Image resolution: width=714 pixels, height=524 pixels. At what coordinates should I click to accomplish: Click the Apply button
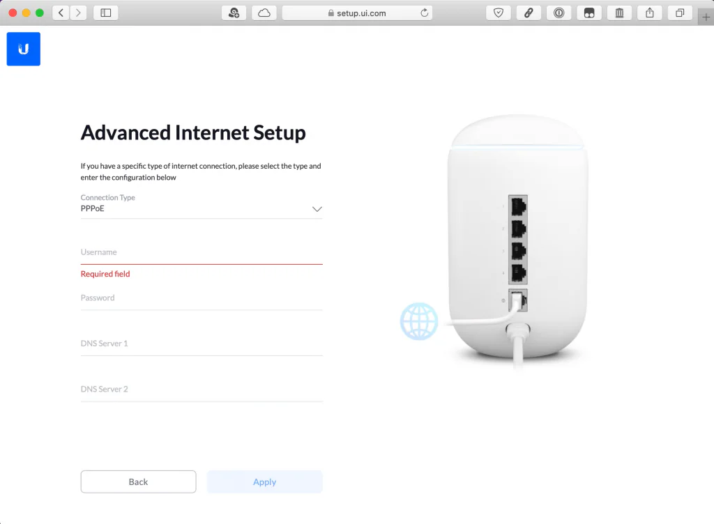264,481
